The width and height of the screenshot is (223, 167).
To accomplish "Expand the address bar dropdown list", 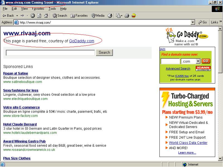I will point(193,22).
